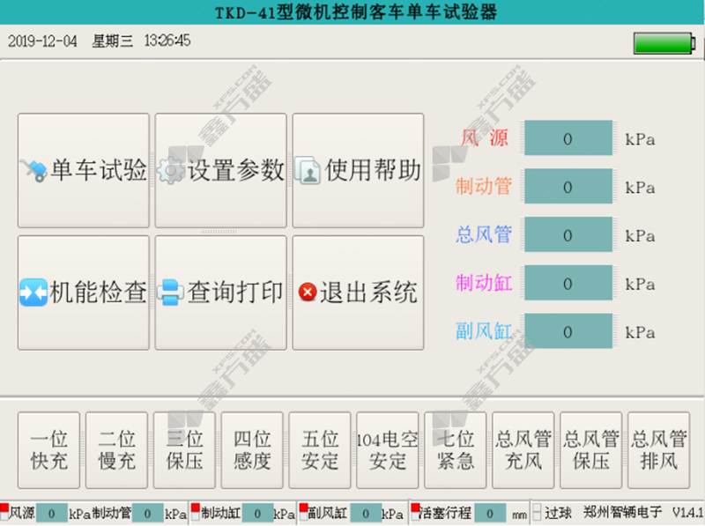Toggle the 过球 checkbox
705x526 pixels.
pos(537,513)
